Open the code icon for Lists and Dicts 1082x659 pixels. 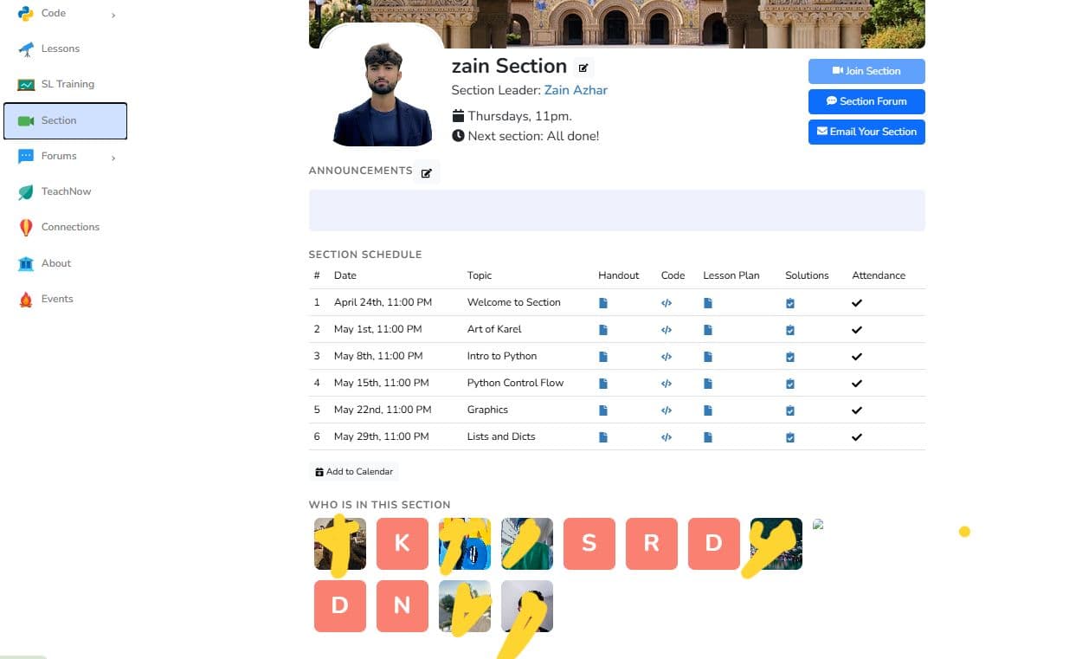click(x=667, y=436)
